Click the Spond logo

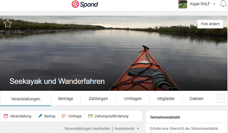(85, 4)
